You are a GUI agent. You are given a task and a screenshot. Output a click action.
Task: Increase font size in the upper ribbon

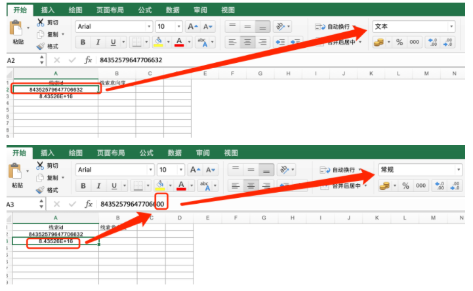(193, 27)
